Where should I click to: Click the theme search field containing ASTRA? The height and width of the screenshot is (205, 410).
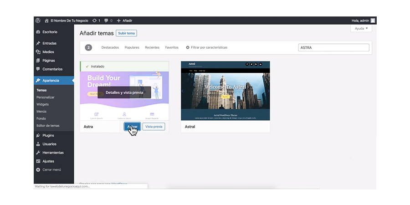tap(333, 47)
